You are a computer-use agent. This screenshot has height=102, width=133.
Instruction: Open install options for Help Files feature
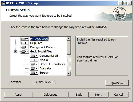[x=25, y=43]
